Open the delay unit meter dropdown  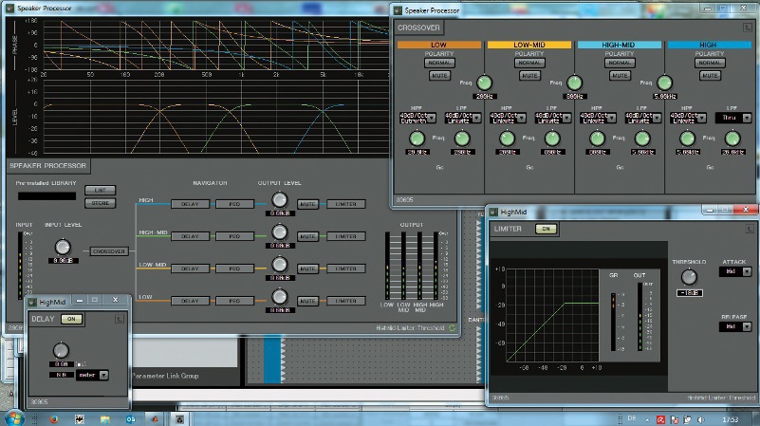click(91, 374)
